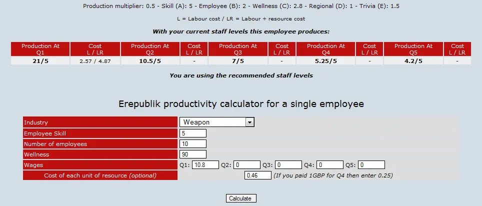
Task: Open the Industry dropdown showing Weapon
Action: [216, 122]
